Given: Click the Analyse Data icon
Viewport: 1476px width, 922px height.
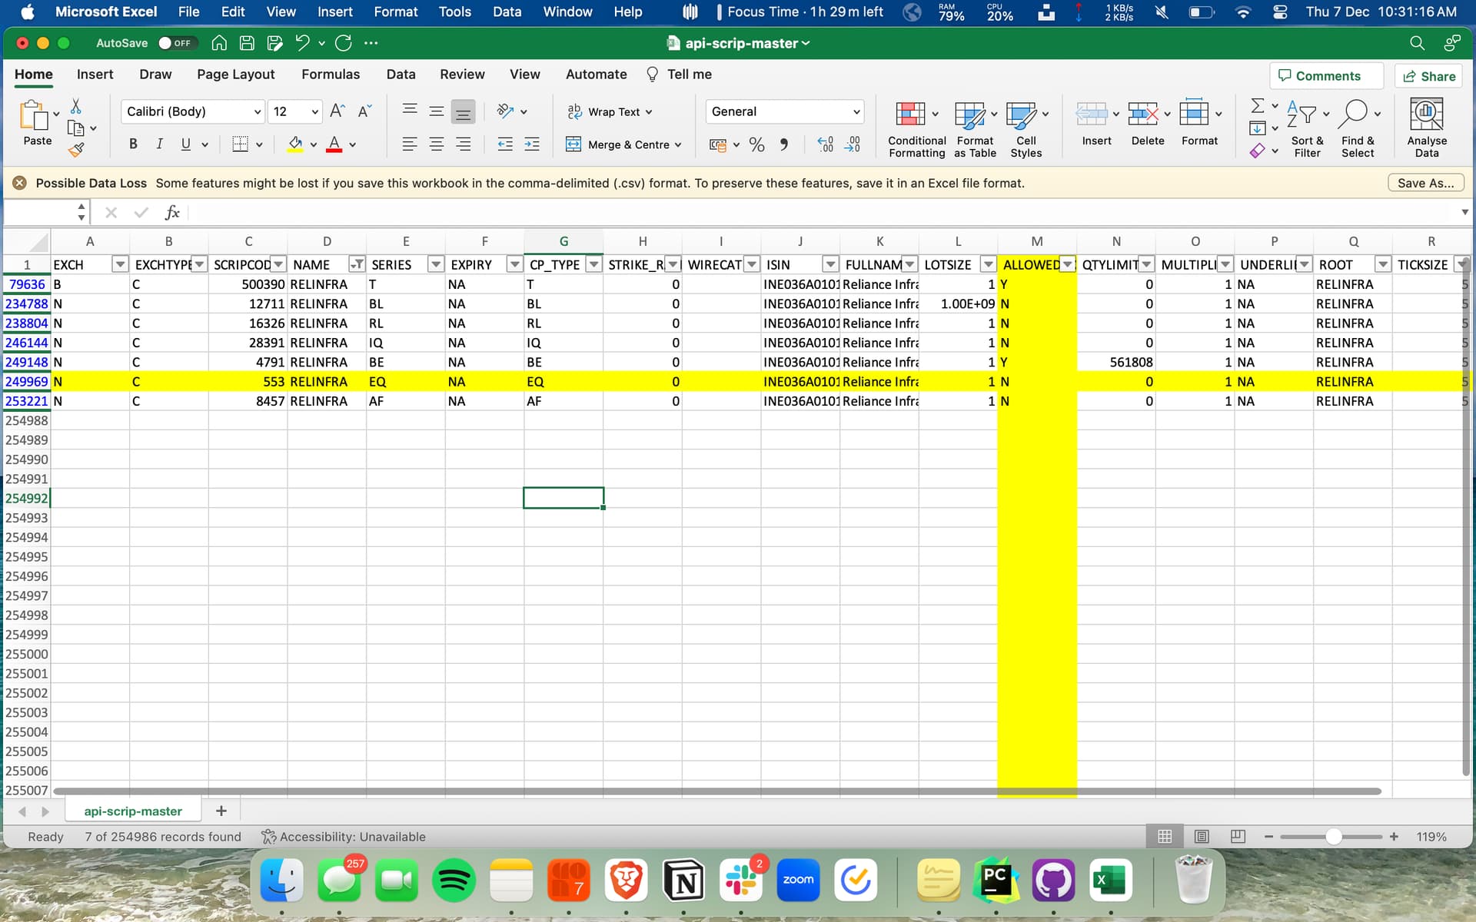Looking at the screenshot, I should [x=1426, y=114].
